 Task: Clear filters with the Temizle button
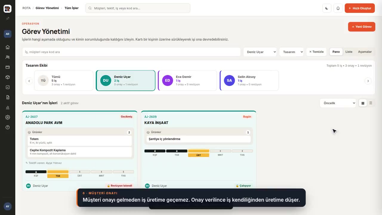pyautogui.click(x=316, y=52)
